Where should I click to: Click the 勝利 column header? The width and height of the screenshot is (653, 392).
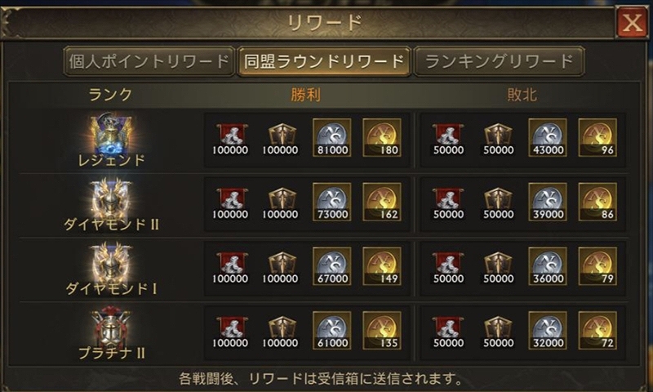click(x=306, y=95)
